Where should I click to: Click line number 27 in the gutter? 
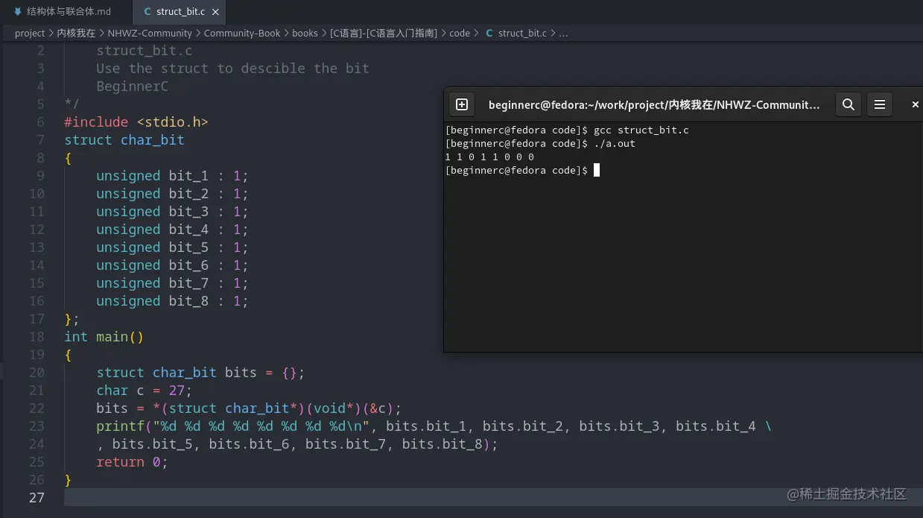point(37,498)
